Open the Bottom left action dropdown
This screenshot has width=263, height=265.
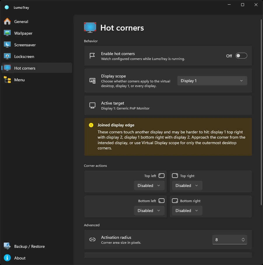pos(149,211)
